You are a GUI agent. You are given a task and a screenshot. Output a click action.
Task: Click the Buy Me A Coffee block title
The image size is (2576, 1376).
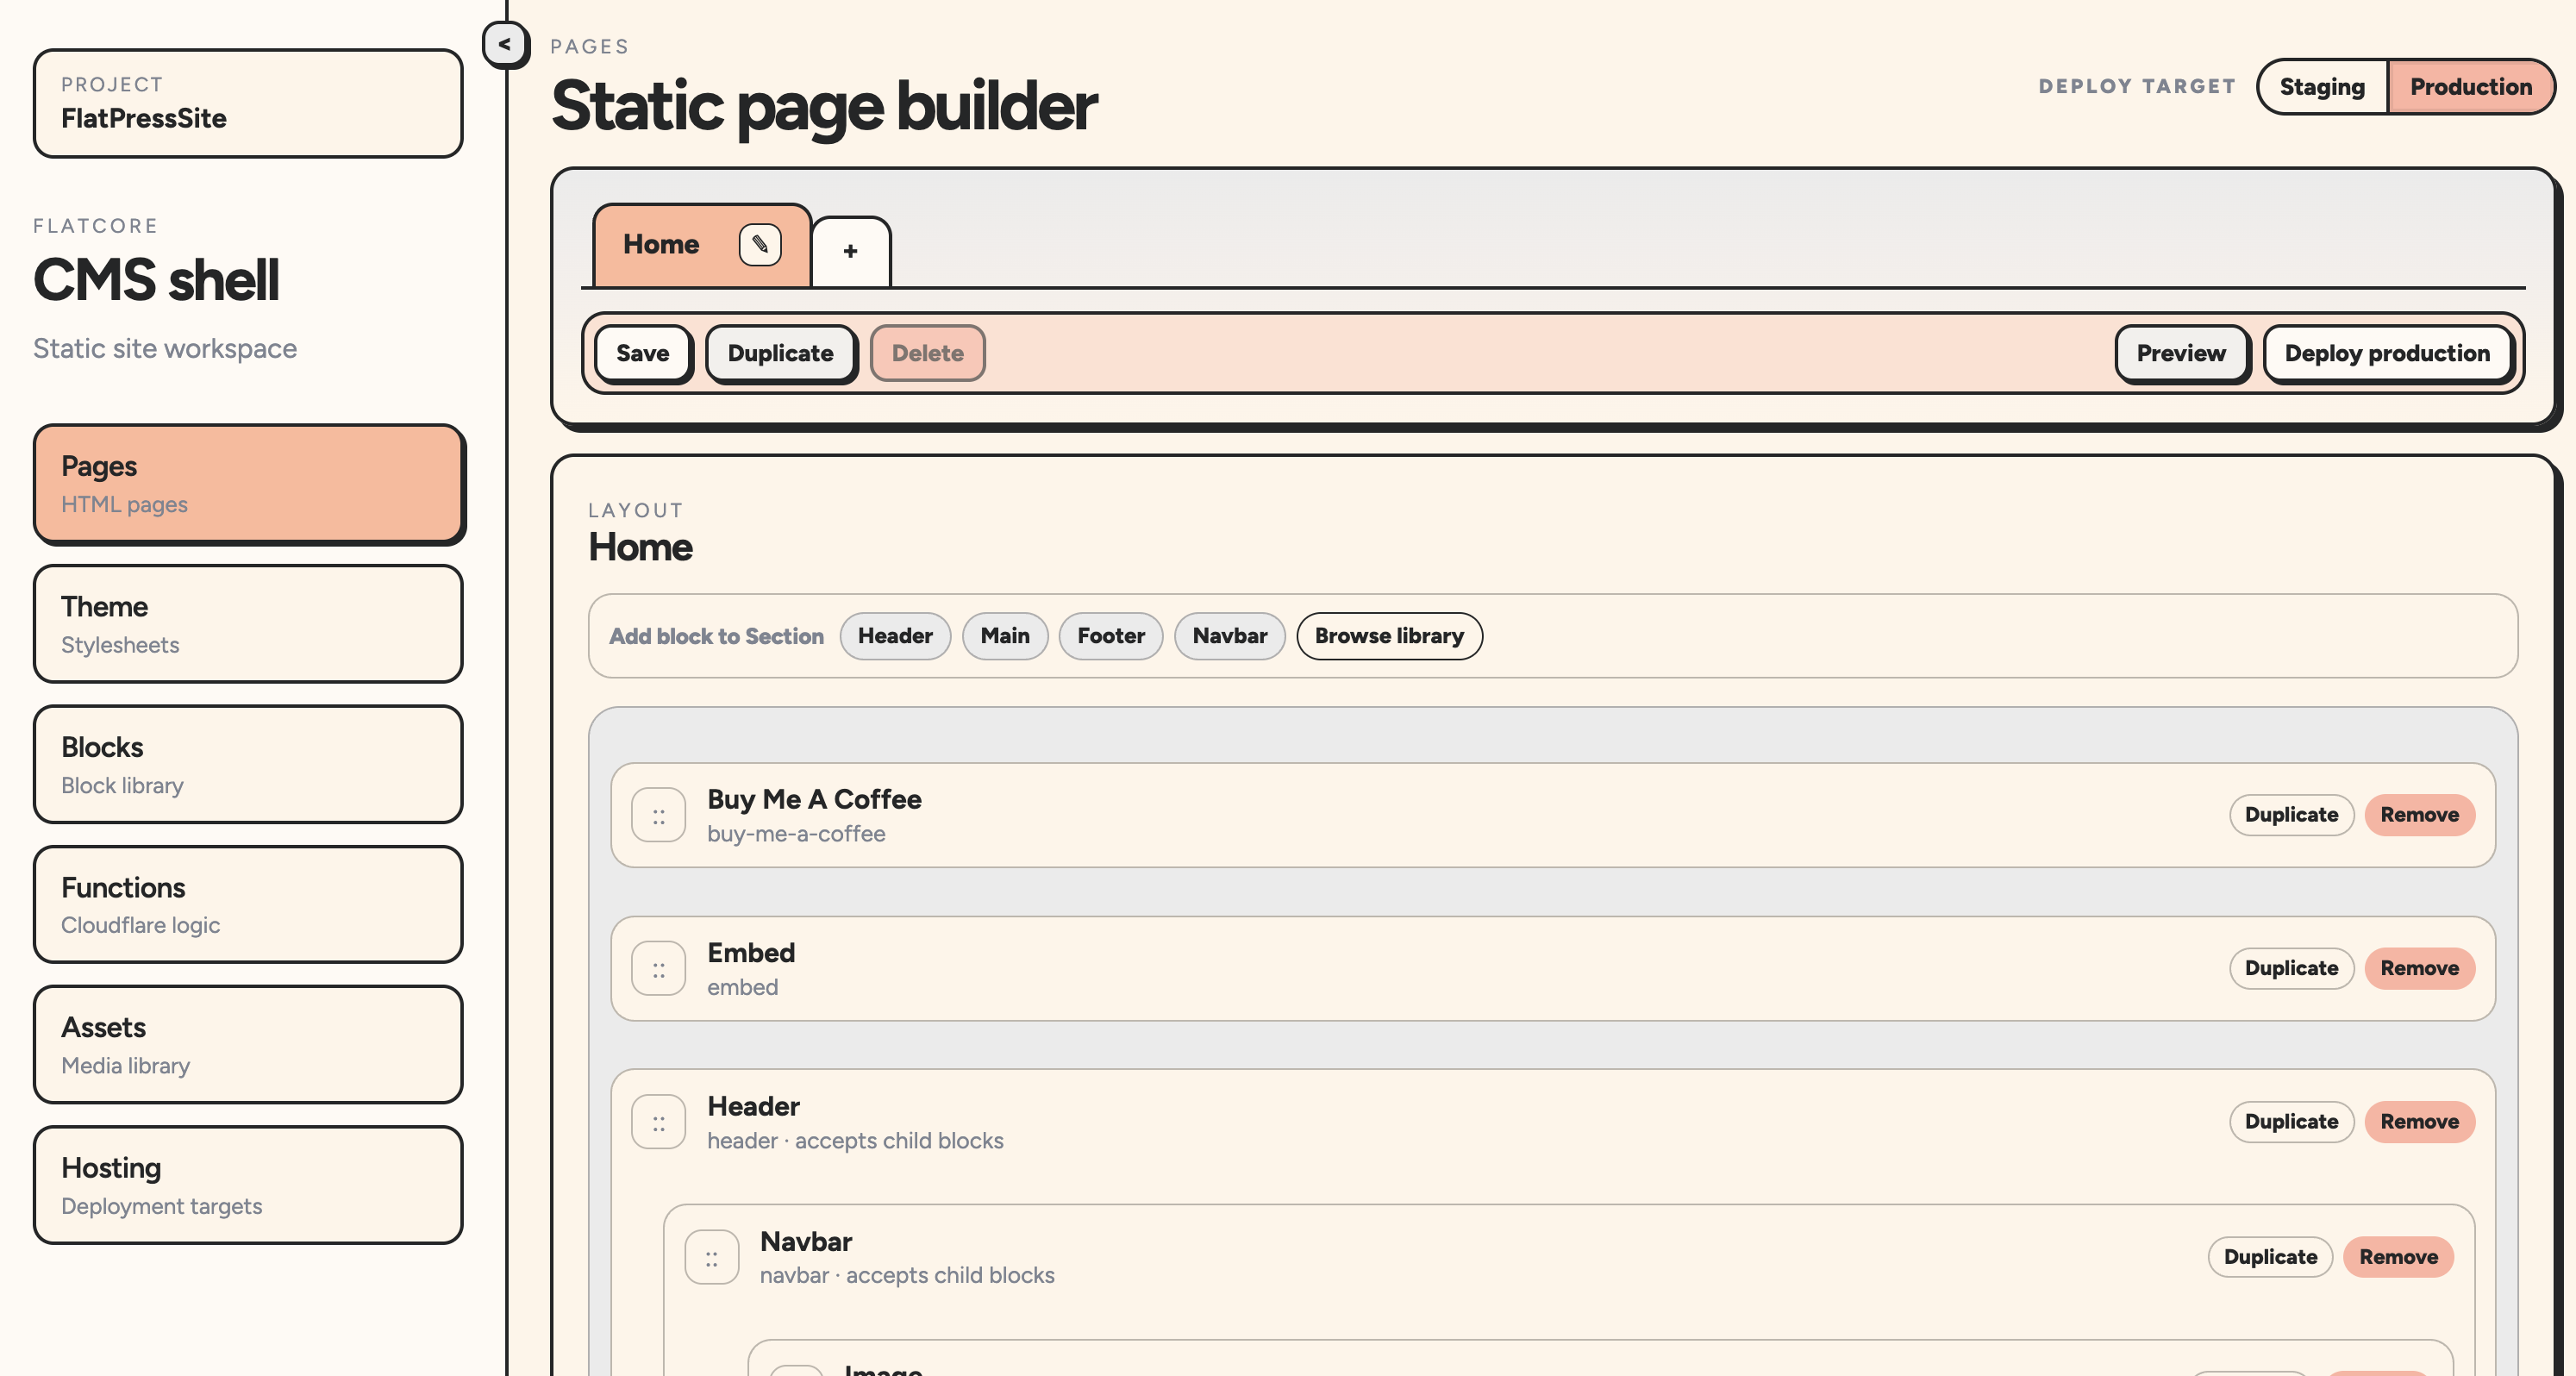pos(814,800)
